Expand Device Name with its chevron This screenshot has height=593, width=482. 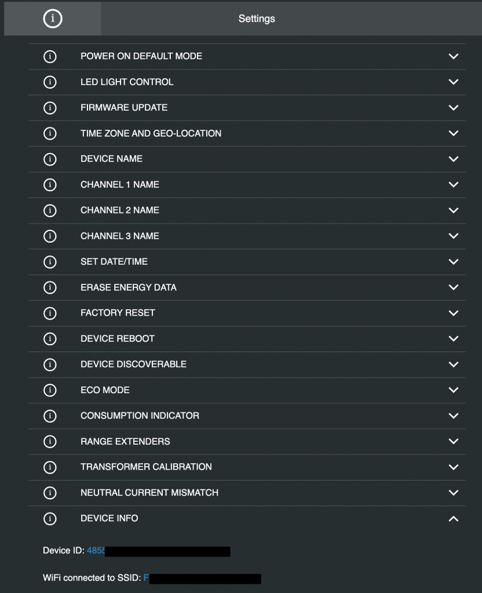coord(453,159)
